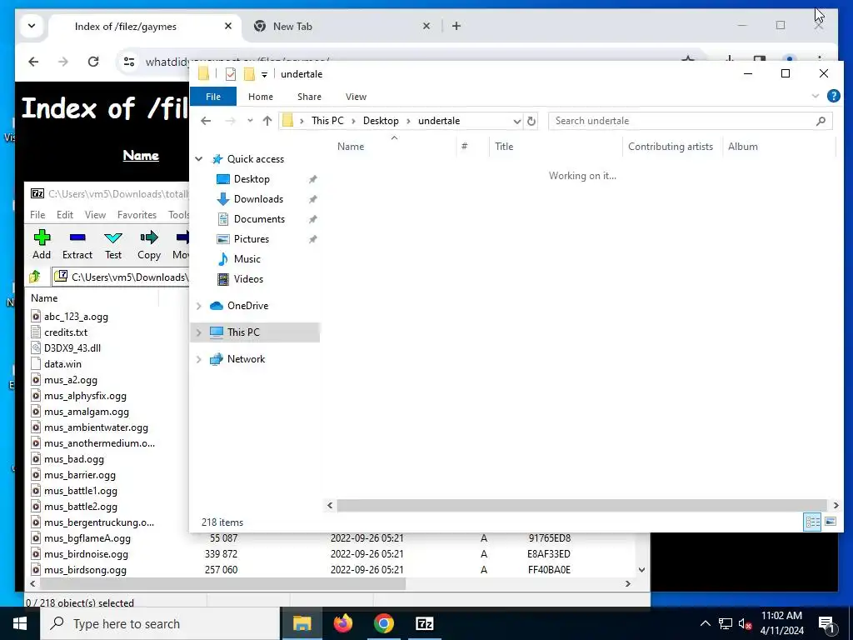Open Explorer Help question mark icon
853x640 pixels.
pyautogui.click(x=833, y=97)
